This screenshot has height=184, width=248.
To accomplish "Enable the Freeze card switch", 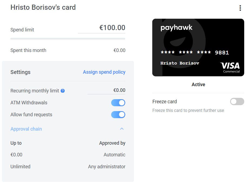I will pyautogui.click(x=237, y=101).
